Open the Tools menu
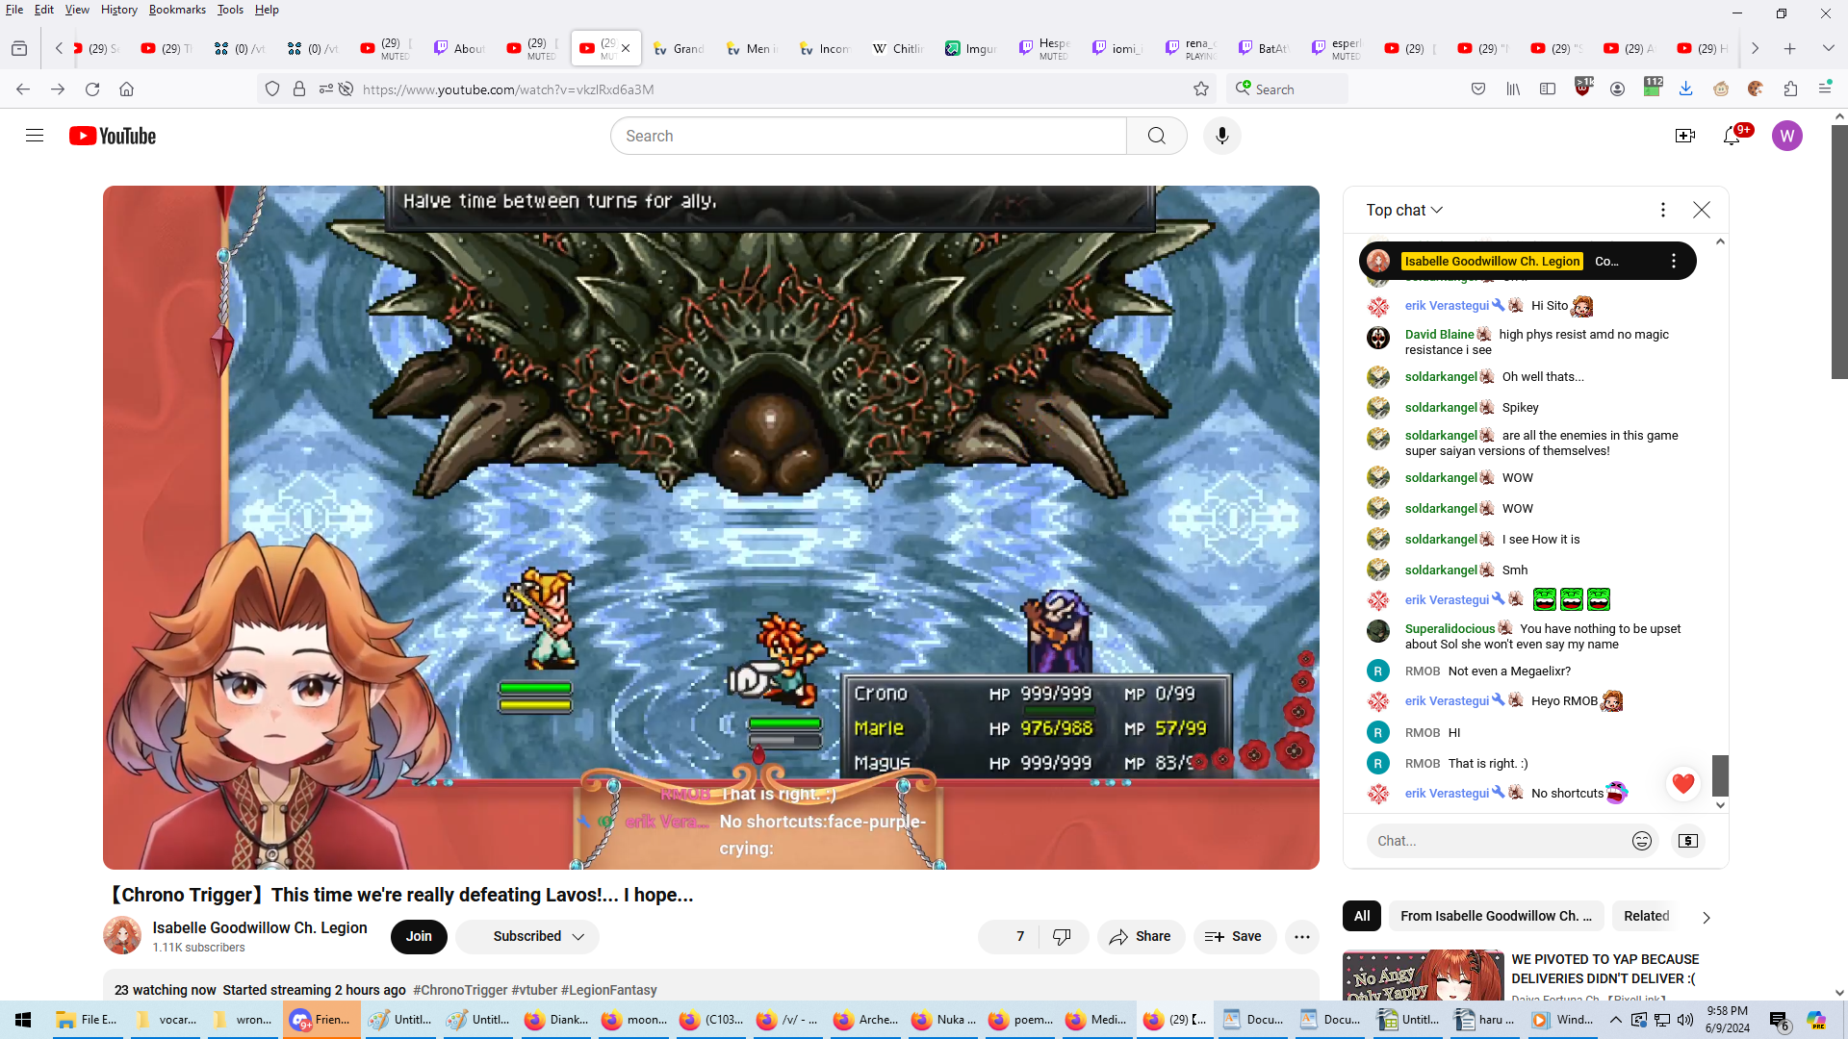Viewport: 1848px width, 1039px height. point(230,10)
